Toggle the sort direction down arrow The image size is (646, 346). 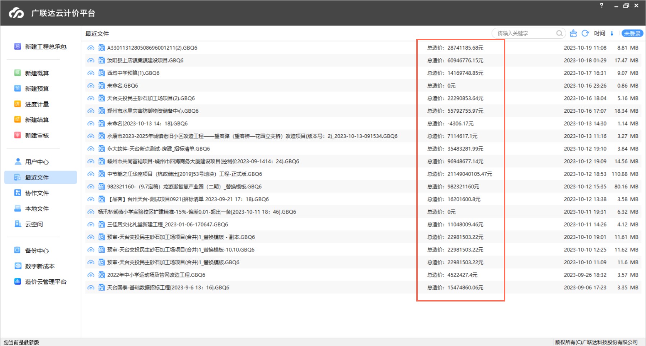(612, 33)
